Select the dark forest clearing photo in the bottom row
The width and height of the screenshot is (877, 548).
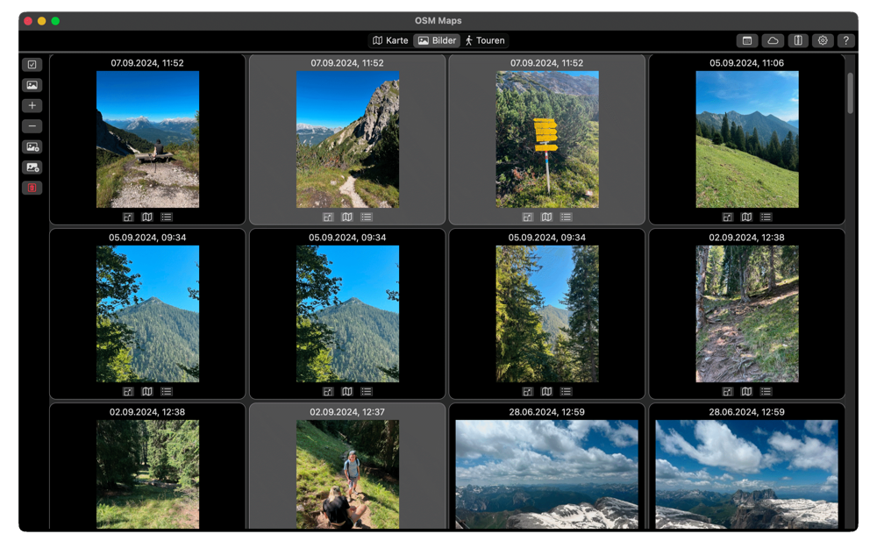pos(147,474)
